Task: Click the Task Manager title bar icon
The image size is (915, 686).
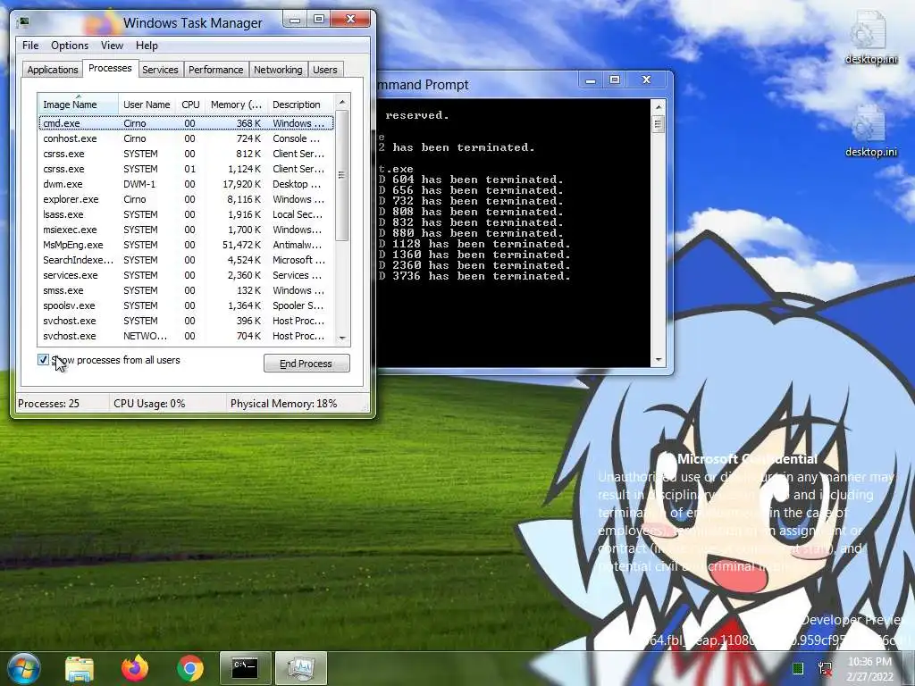Action: click(24, 22)
